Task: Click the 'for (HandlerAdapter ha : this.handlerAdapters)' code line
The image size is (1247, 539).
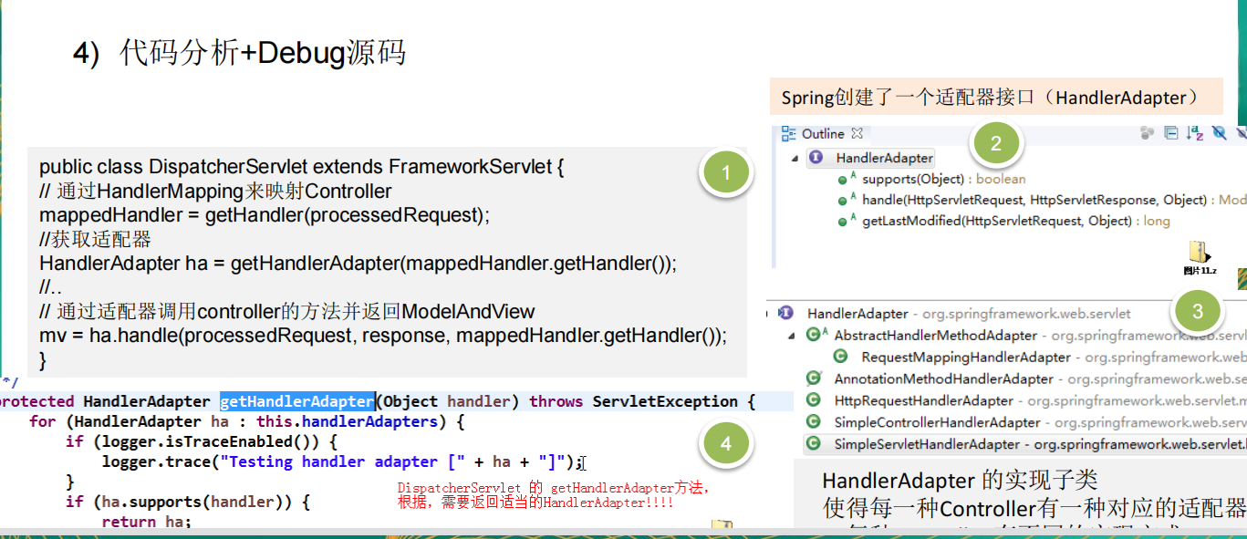Action: click(247, 421)
